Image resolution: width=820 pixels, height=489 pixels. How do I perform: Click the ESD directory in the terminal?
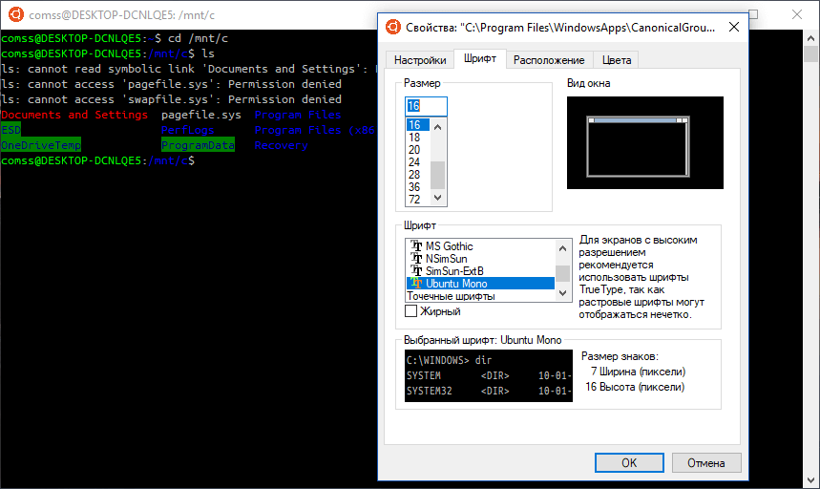click(11, 130)
